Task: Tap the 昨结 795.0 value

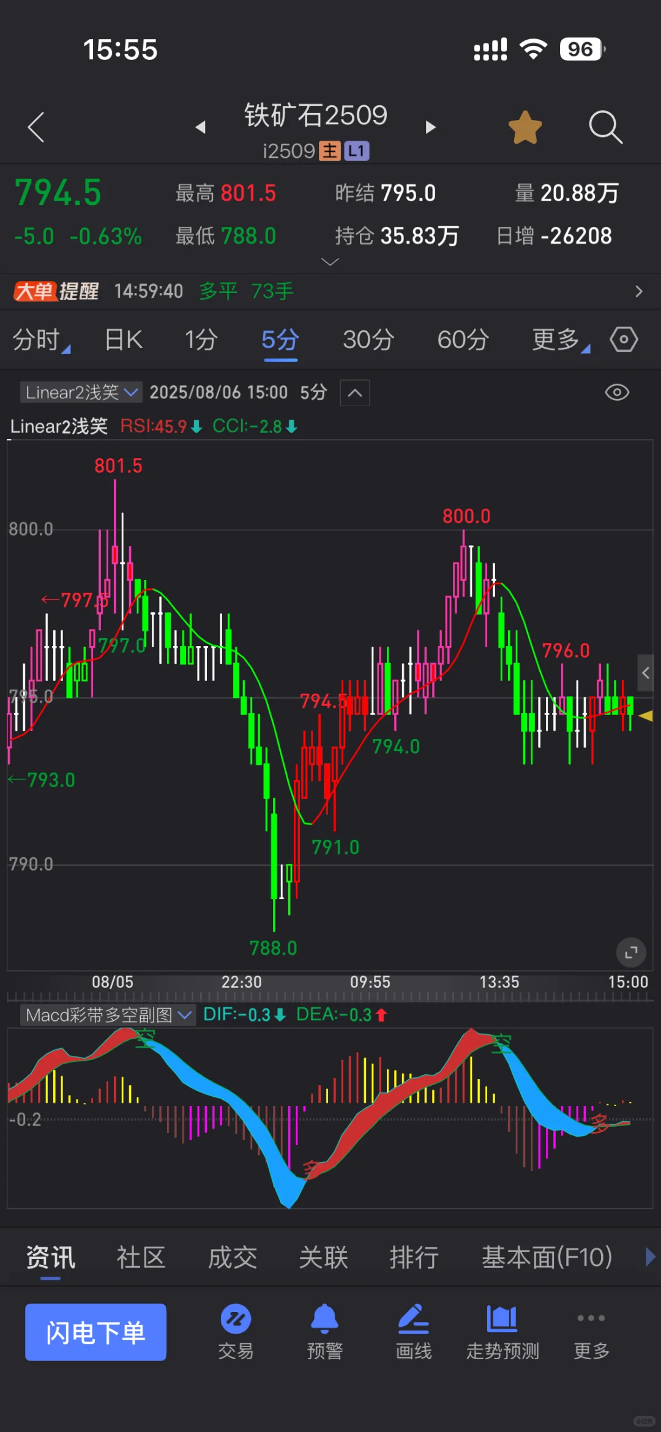Action: tap(385, 193)
